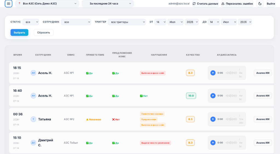280x154 pixels.
Task: Click Переанализ. ошибок button
Action: tap(237, 4)
